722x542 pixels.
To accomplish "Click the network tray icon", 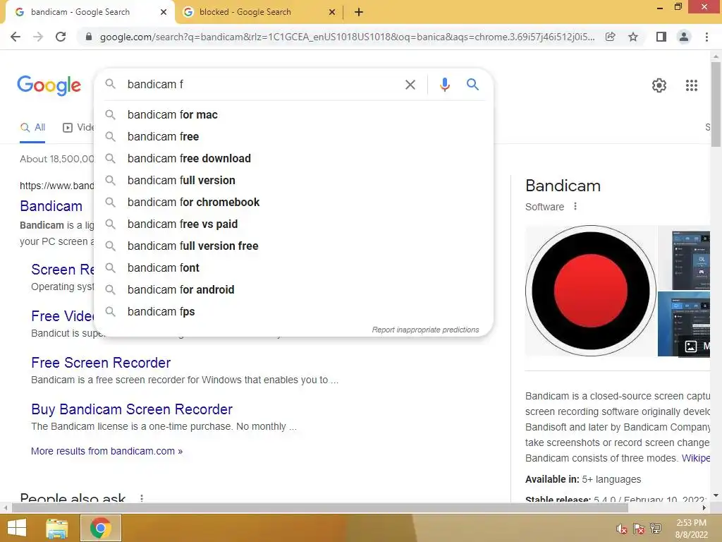I will click(655, 529).
